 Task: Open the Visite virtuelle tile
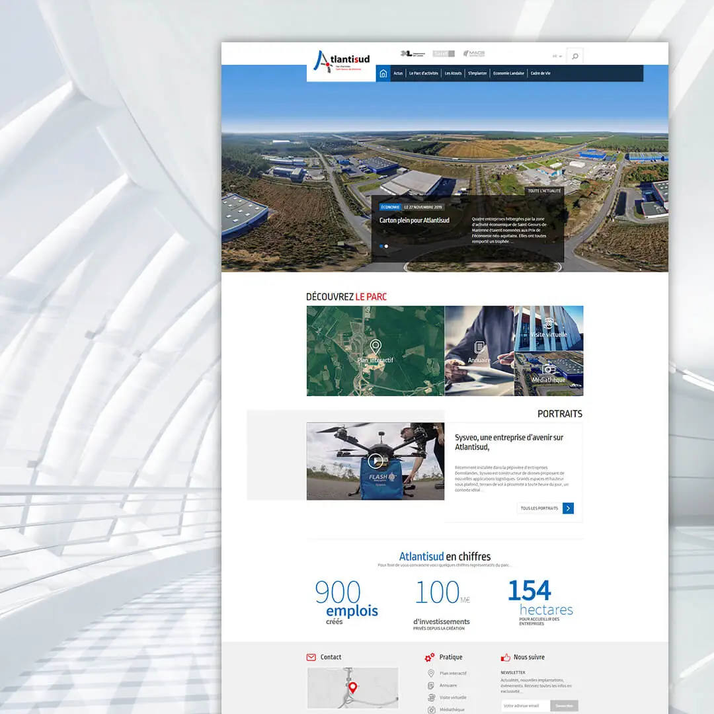click(549, 329)
